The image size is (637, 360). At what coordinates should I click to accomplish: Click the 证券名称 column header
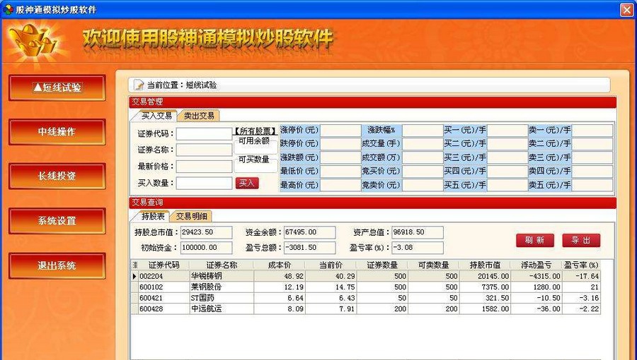[x=222, y=265]
